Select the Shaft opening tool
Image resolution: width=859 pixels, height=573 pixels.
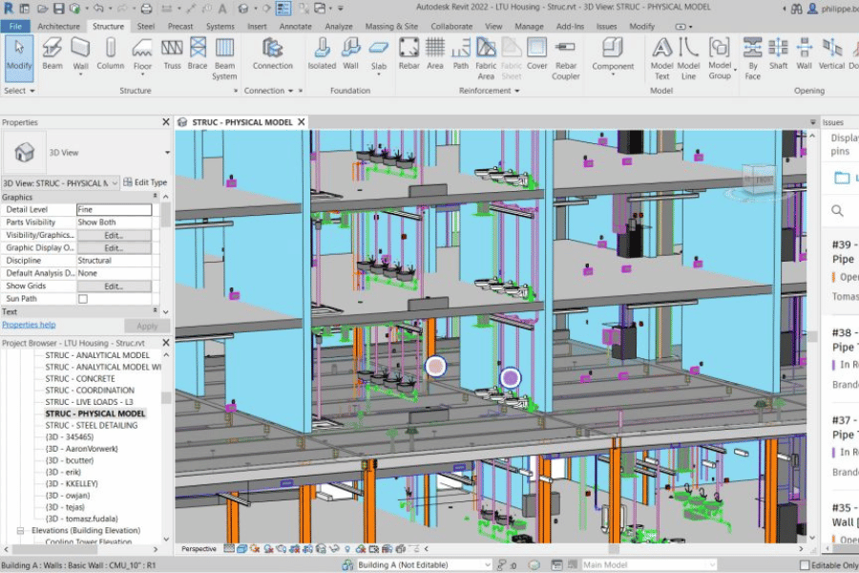[779, 53]
